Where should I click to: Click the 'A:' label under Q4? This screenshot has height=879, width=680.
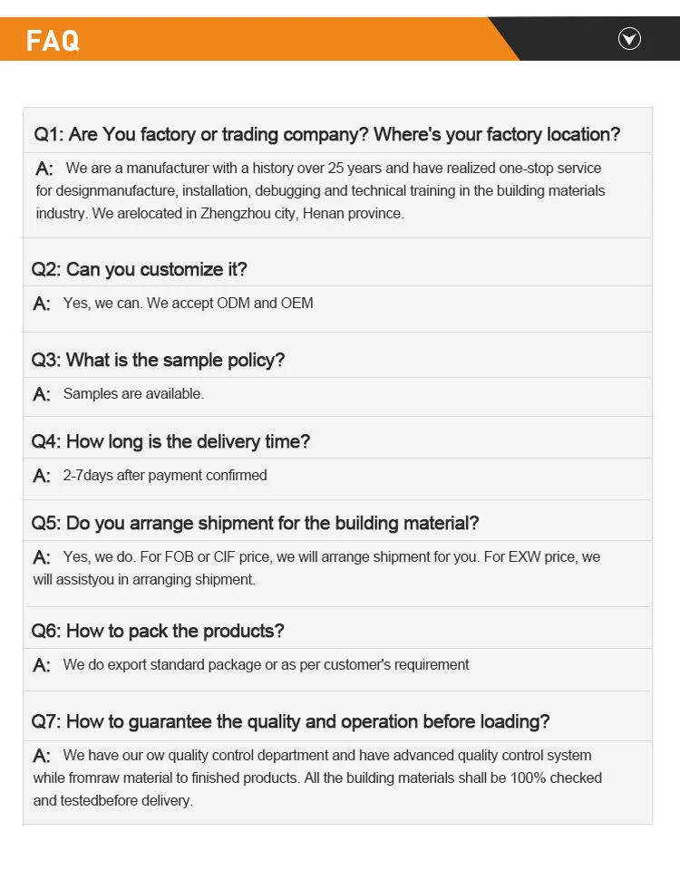[42, 477]
